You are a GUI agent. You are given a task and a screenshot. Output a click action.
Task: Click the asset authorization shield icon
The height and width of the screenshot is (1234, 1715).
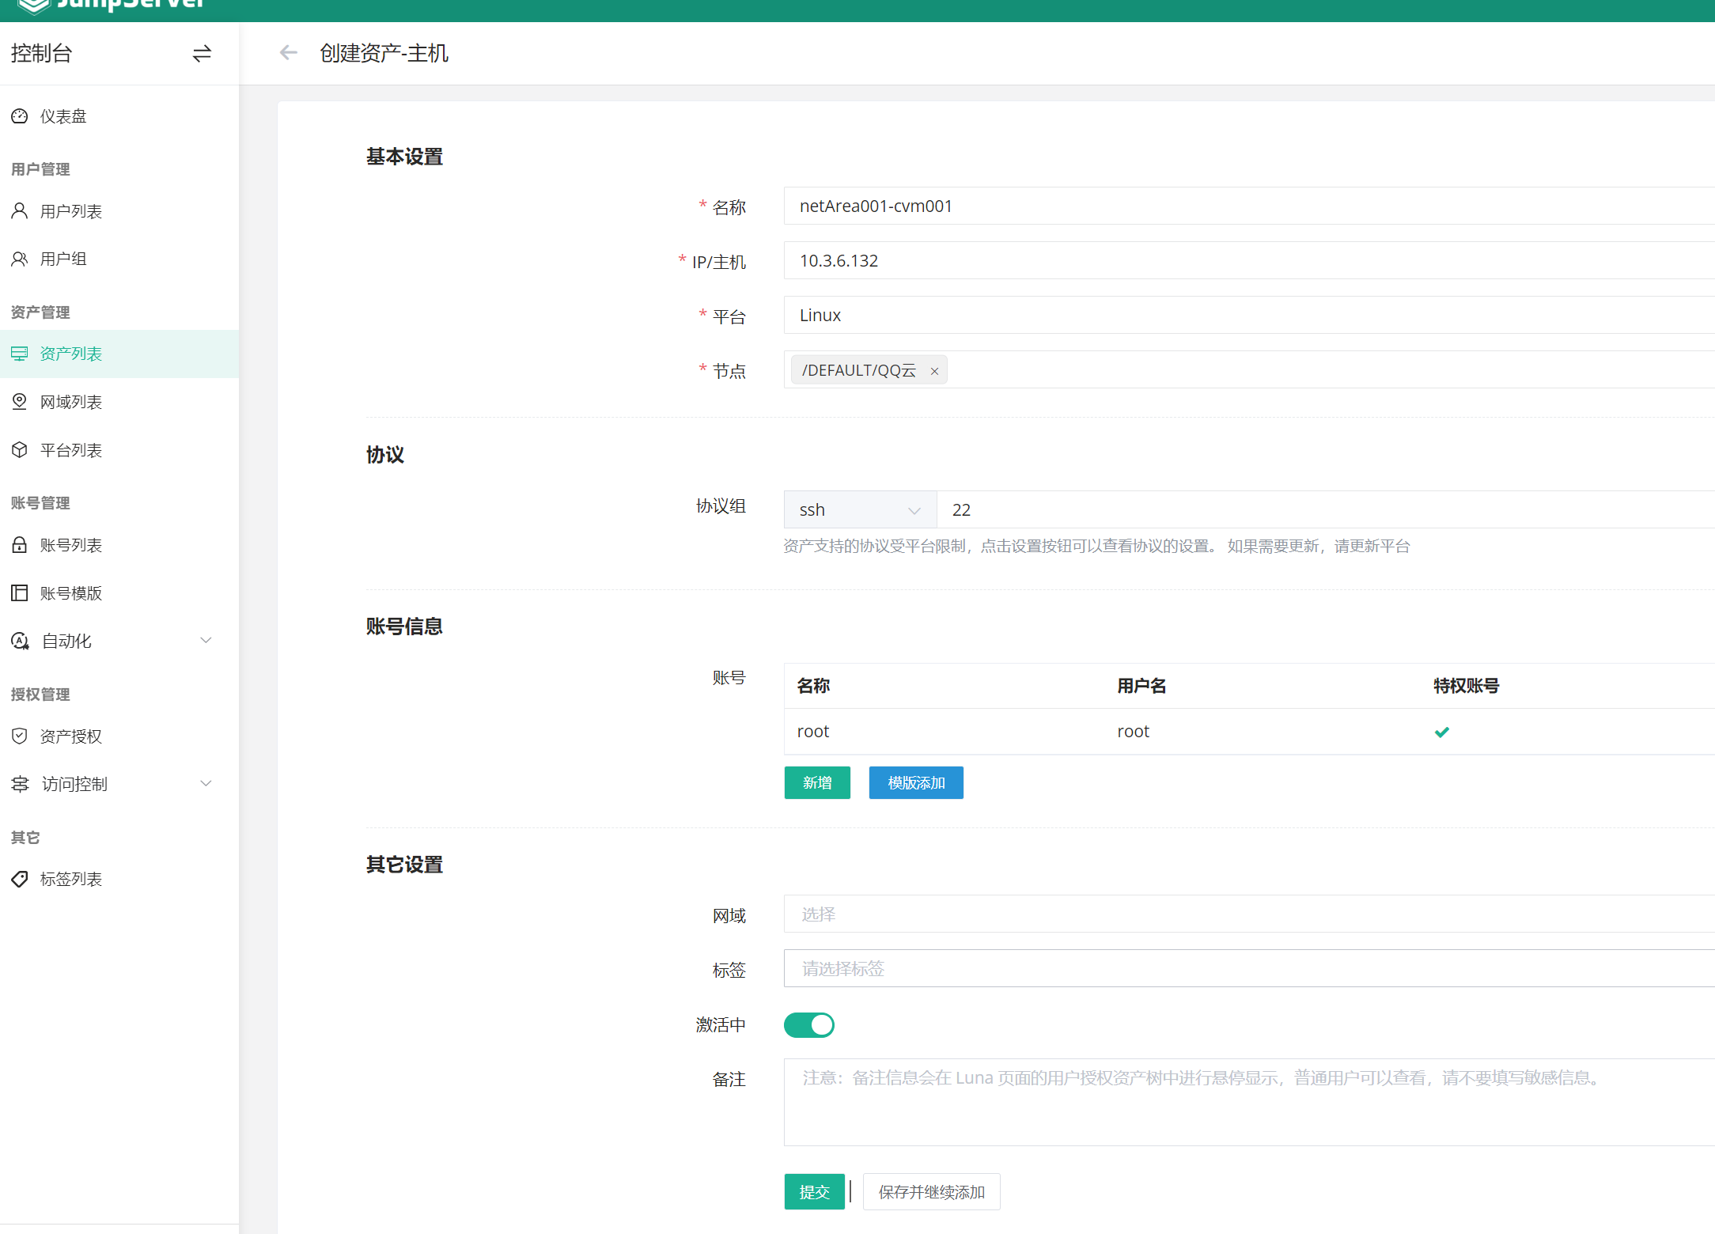[20, 736]
